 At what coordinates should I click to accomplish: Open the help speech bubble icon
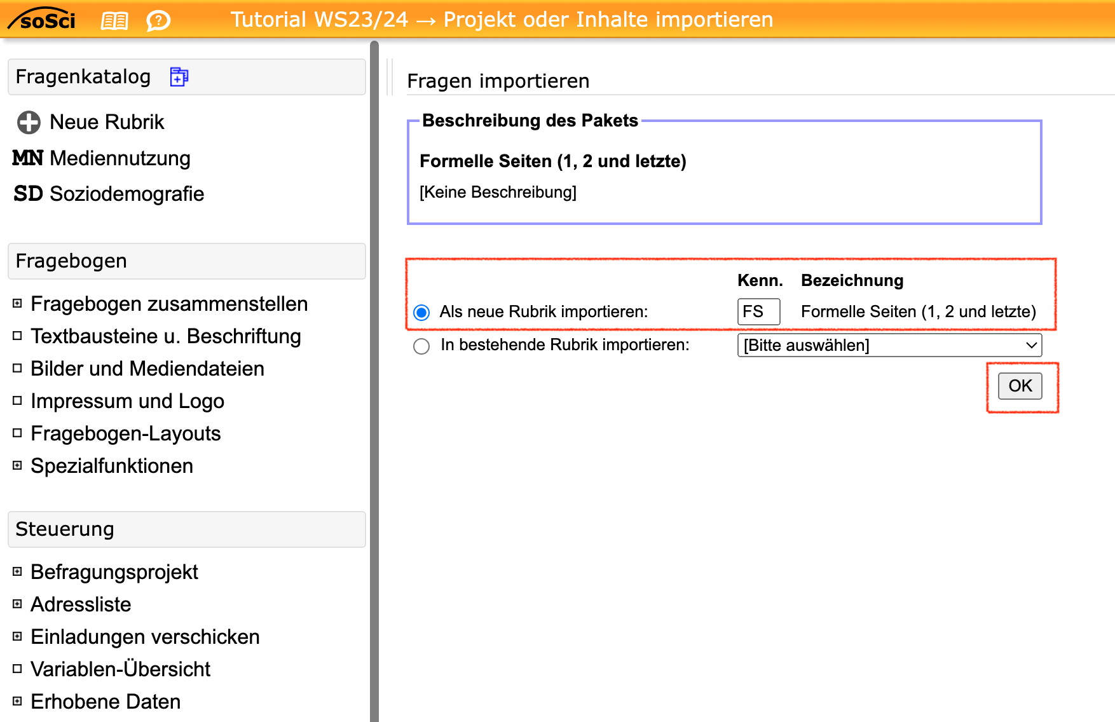pyautogui.click(x=158, y=21)
